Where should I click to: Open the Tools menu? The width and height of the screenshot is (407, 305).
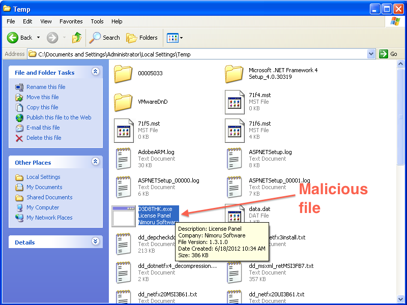(x=97, y=21)
